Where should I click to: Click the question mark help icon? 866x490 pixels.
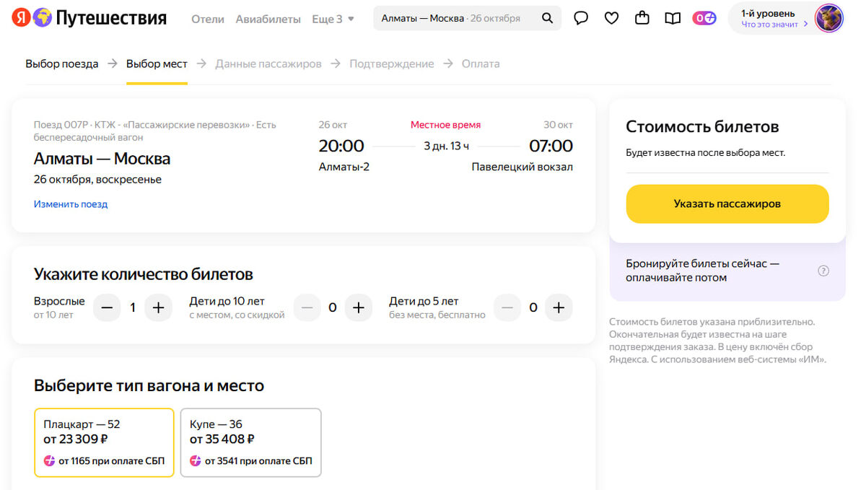tap(823, 271)
